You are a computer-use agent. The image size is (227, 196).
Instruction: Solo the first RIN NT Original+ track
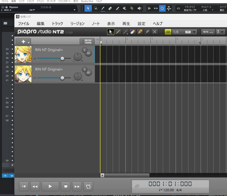tap(85, 50)
